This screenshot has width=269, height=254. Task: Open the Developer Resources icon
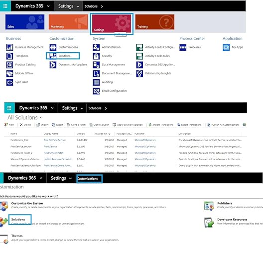pos(209,222)
